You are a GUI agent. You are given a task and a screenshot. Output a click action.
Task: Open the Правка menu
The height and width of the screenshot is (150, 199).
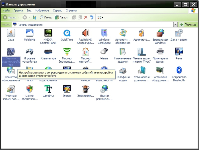click(18, 11)
